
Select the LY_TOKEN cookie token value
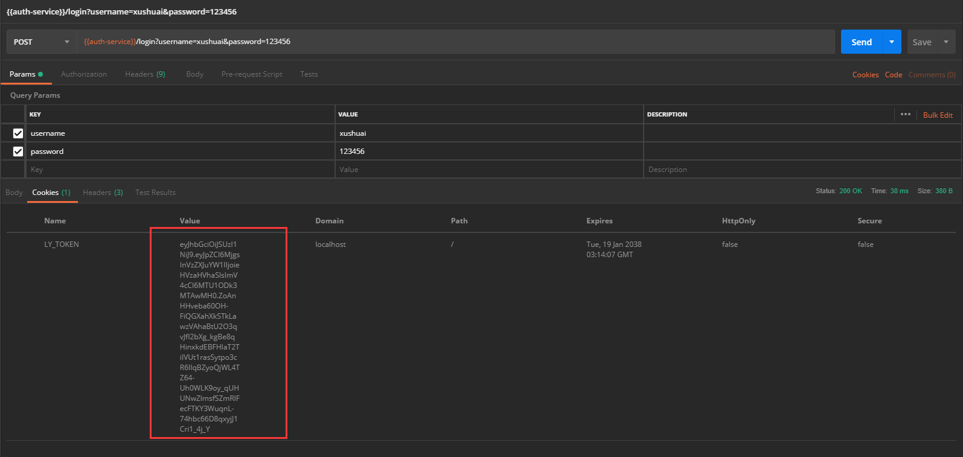coord(210,337)
